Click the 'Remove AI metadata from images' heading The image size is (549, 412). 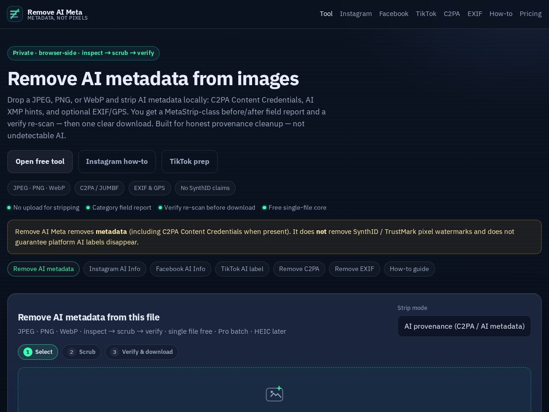click(x=153, y=79)
